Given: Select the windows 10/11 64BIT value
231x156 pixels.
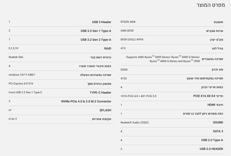Looking at the screenshot, I should pyautogui.click(x=22, y=75).
